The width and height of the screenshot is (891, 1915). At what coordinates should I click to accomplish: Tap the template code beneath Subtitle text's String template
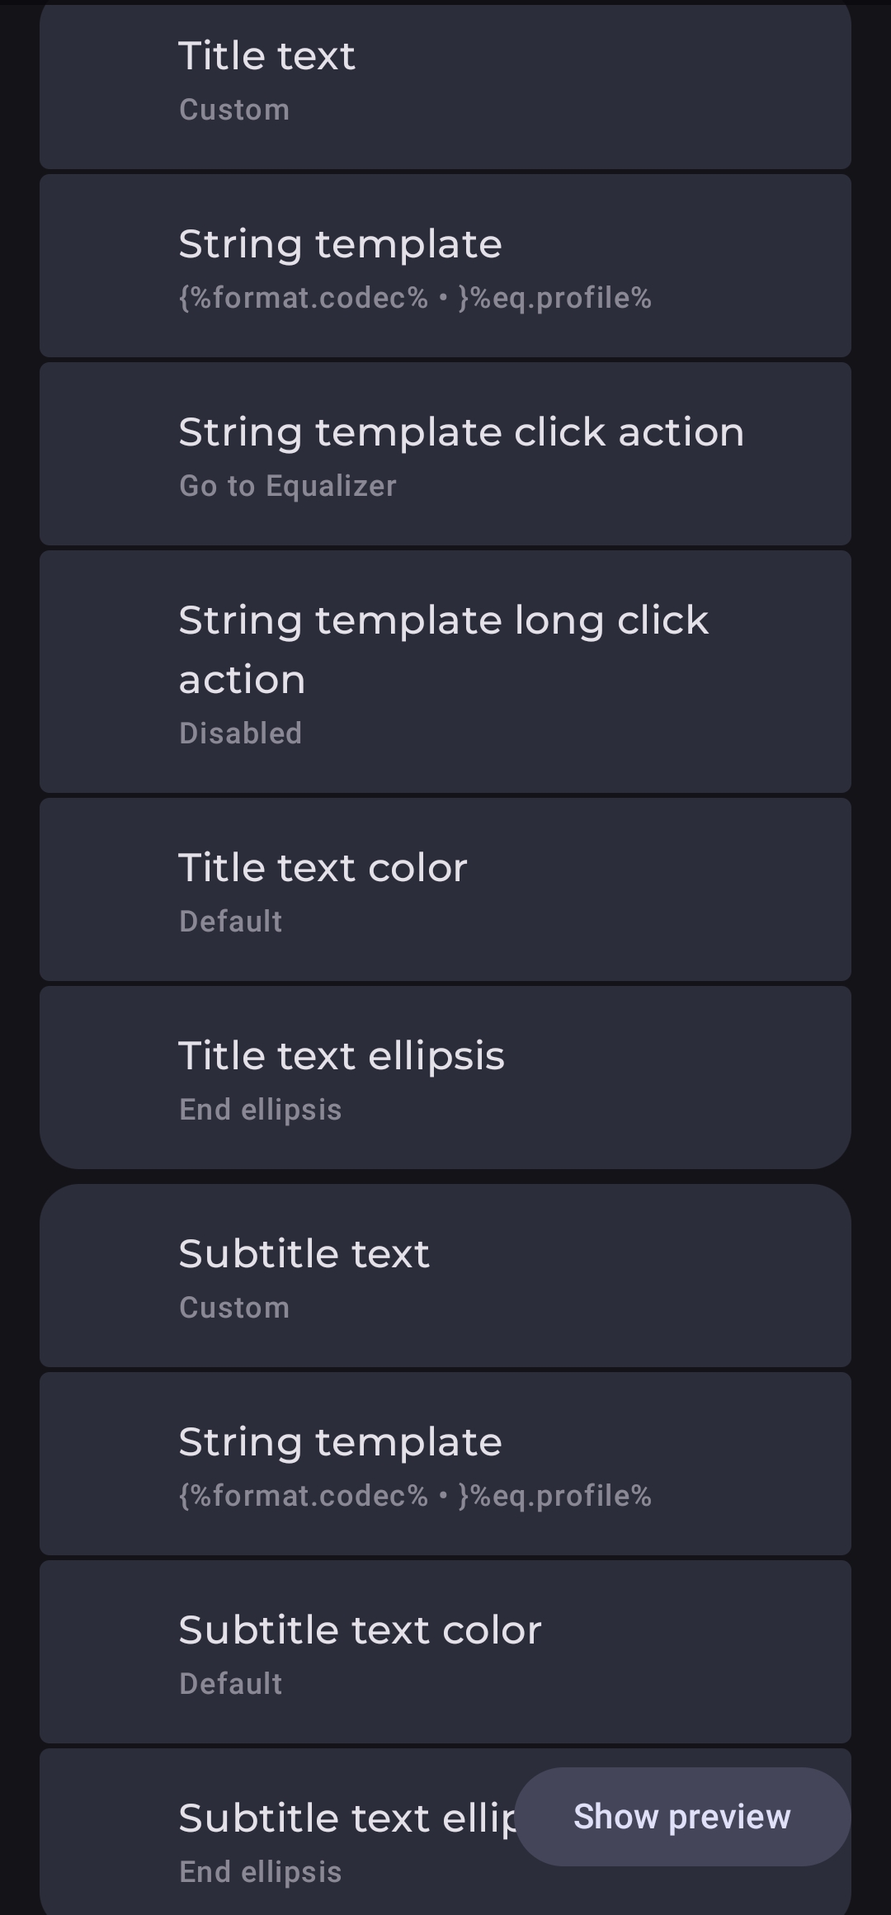pos(415,1496)
